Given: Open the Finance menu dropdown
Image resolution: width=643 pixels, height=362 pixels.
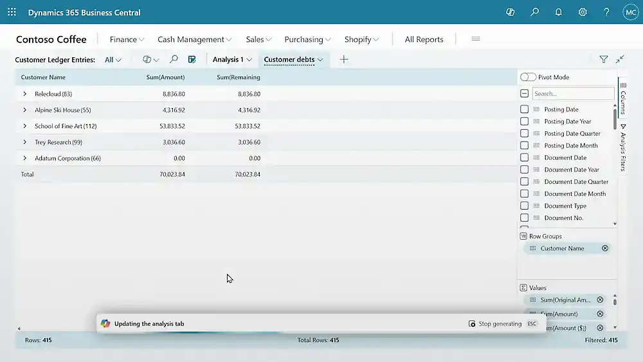Looking at the screenshot, I should [x=127, y=39].
